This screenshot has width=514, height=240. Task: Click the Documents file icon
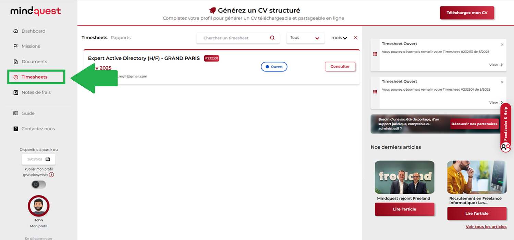coord(15,62)
